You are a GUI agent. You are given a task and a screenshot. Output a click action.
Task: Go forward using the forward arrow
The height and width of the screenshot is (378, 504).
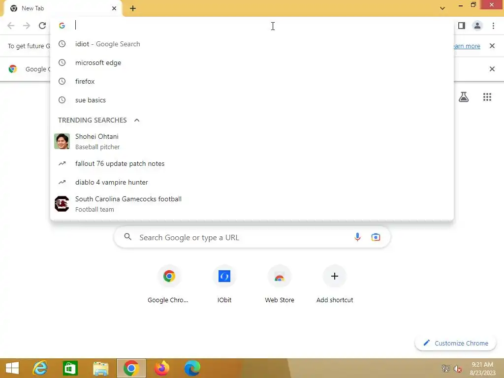[27, 26]
